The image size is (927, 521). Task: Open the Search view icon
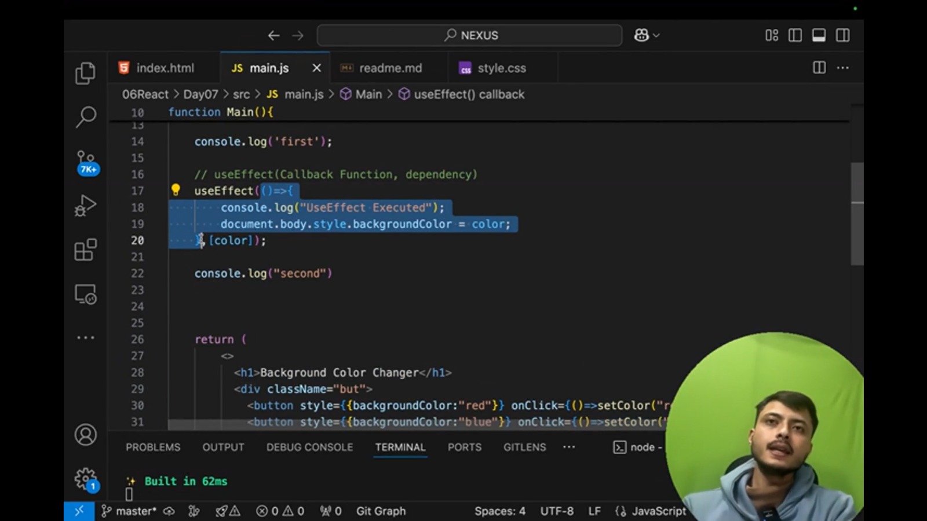coord(86,117)
